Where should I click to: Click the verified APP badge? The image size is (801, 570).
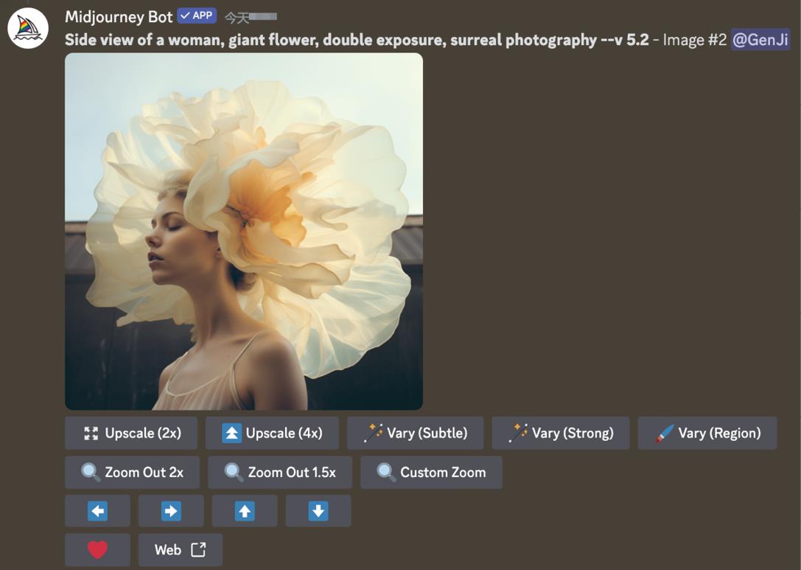click(x=197, y=15)
